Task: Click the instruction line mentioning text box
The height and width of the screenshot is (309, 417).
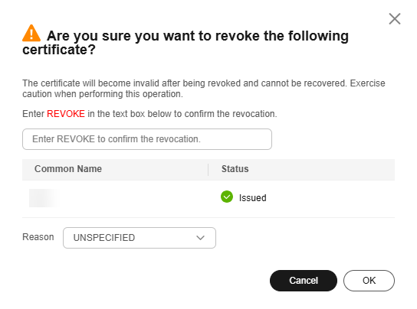Action: (149, 114)
